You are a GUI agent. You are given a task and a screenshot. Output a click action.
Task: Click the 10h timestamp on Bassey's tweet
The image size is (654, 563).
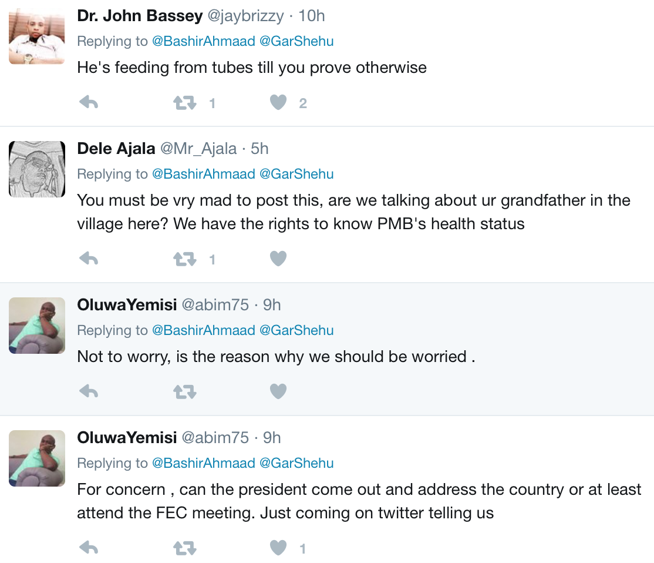click(x=312, y=16)
